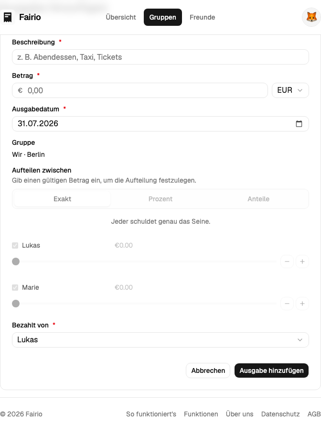Expand the Bezahlt von dropdown showing Lukas
321x436 pixels.
[x=160, y=340]
